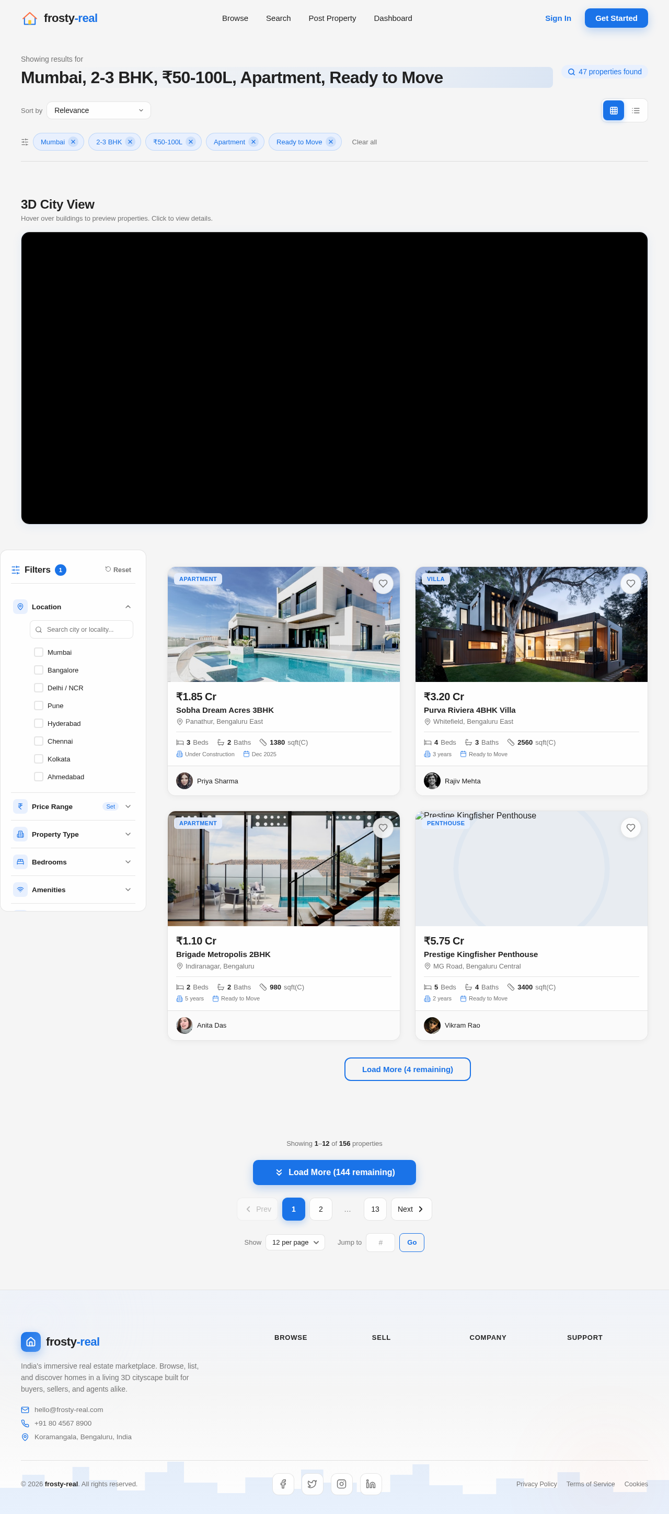Click the Get Started button
The height and width of the screenshot is (1514, 669).
coord(616,18)
